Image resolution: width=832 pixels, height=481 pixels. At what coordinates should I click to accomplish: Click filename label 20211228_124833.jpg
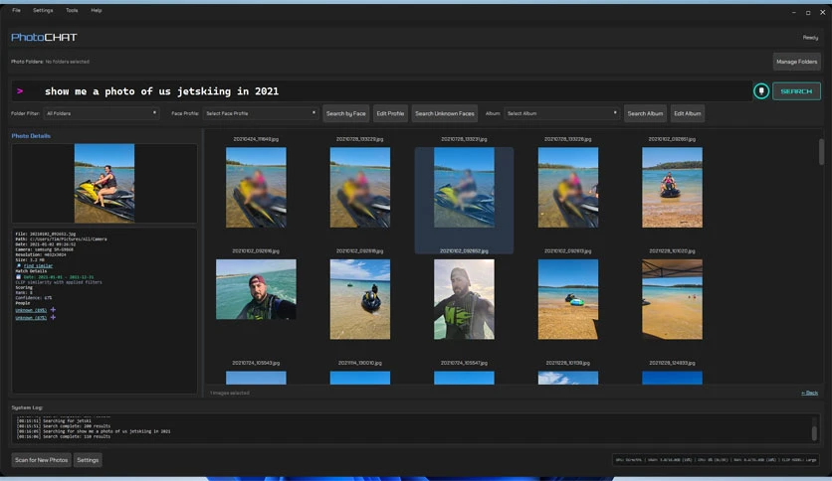point(672,363)
